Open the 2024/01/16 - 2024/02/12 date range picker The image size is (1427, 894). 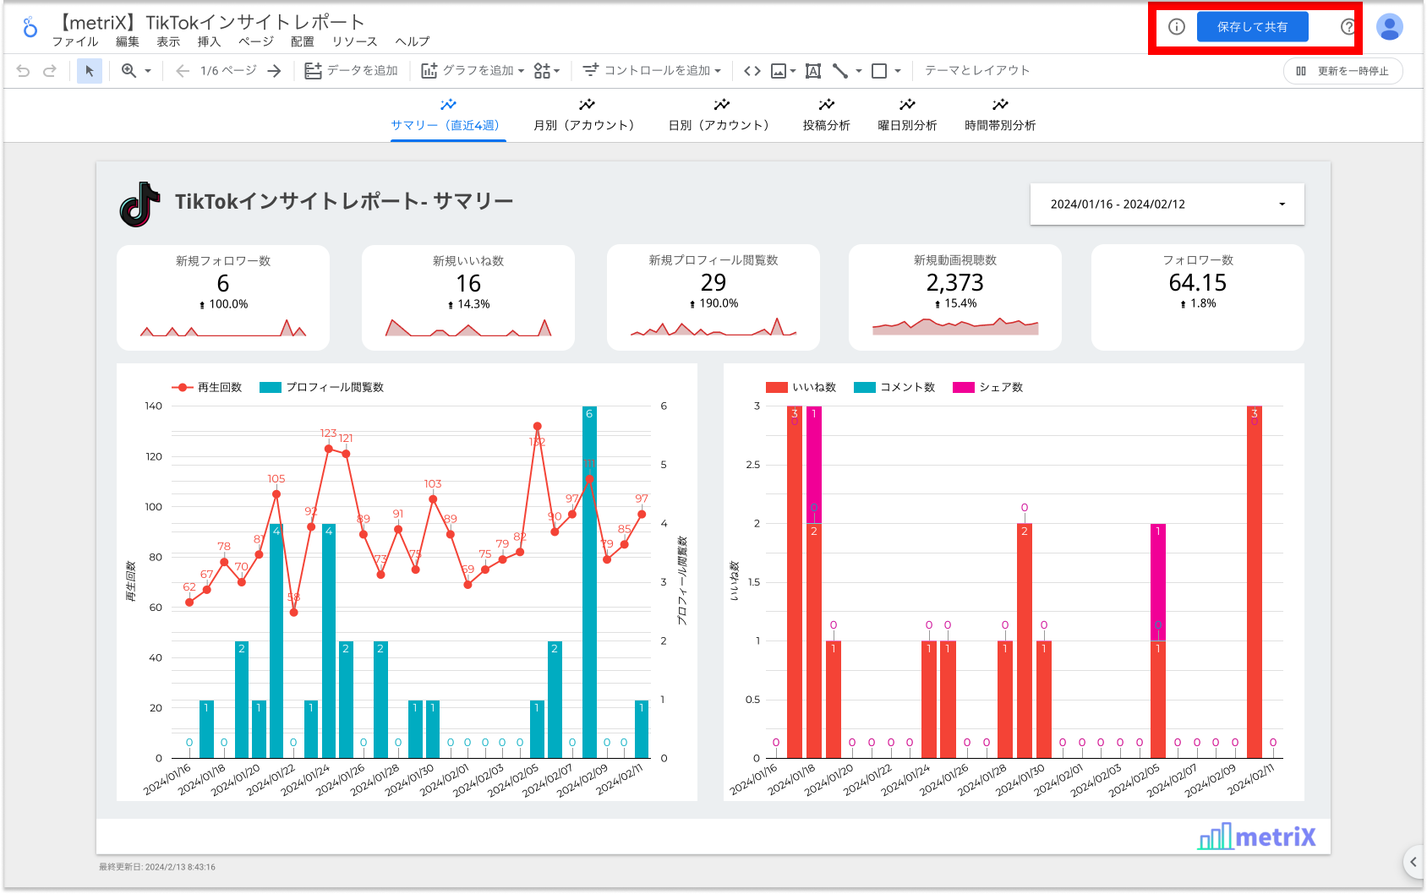1167,204
